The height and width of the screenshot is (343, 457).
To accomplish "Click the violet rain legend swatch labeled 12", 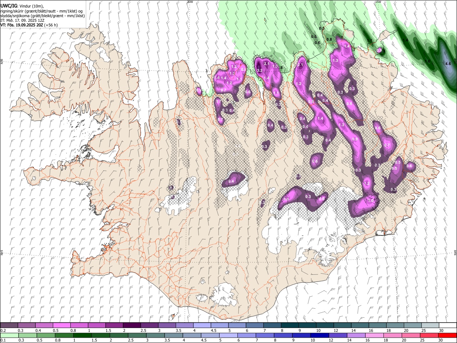I will point(337,335).
